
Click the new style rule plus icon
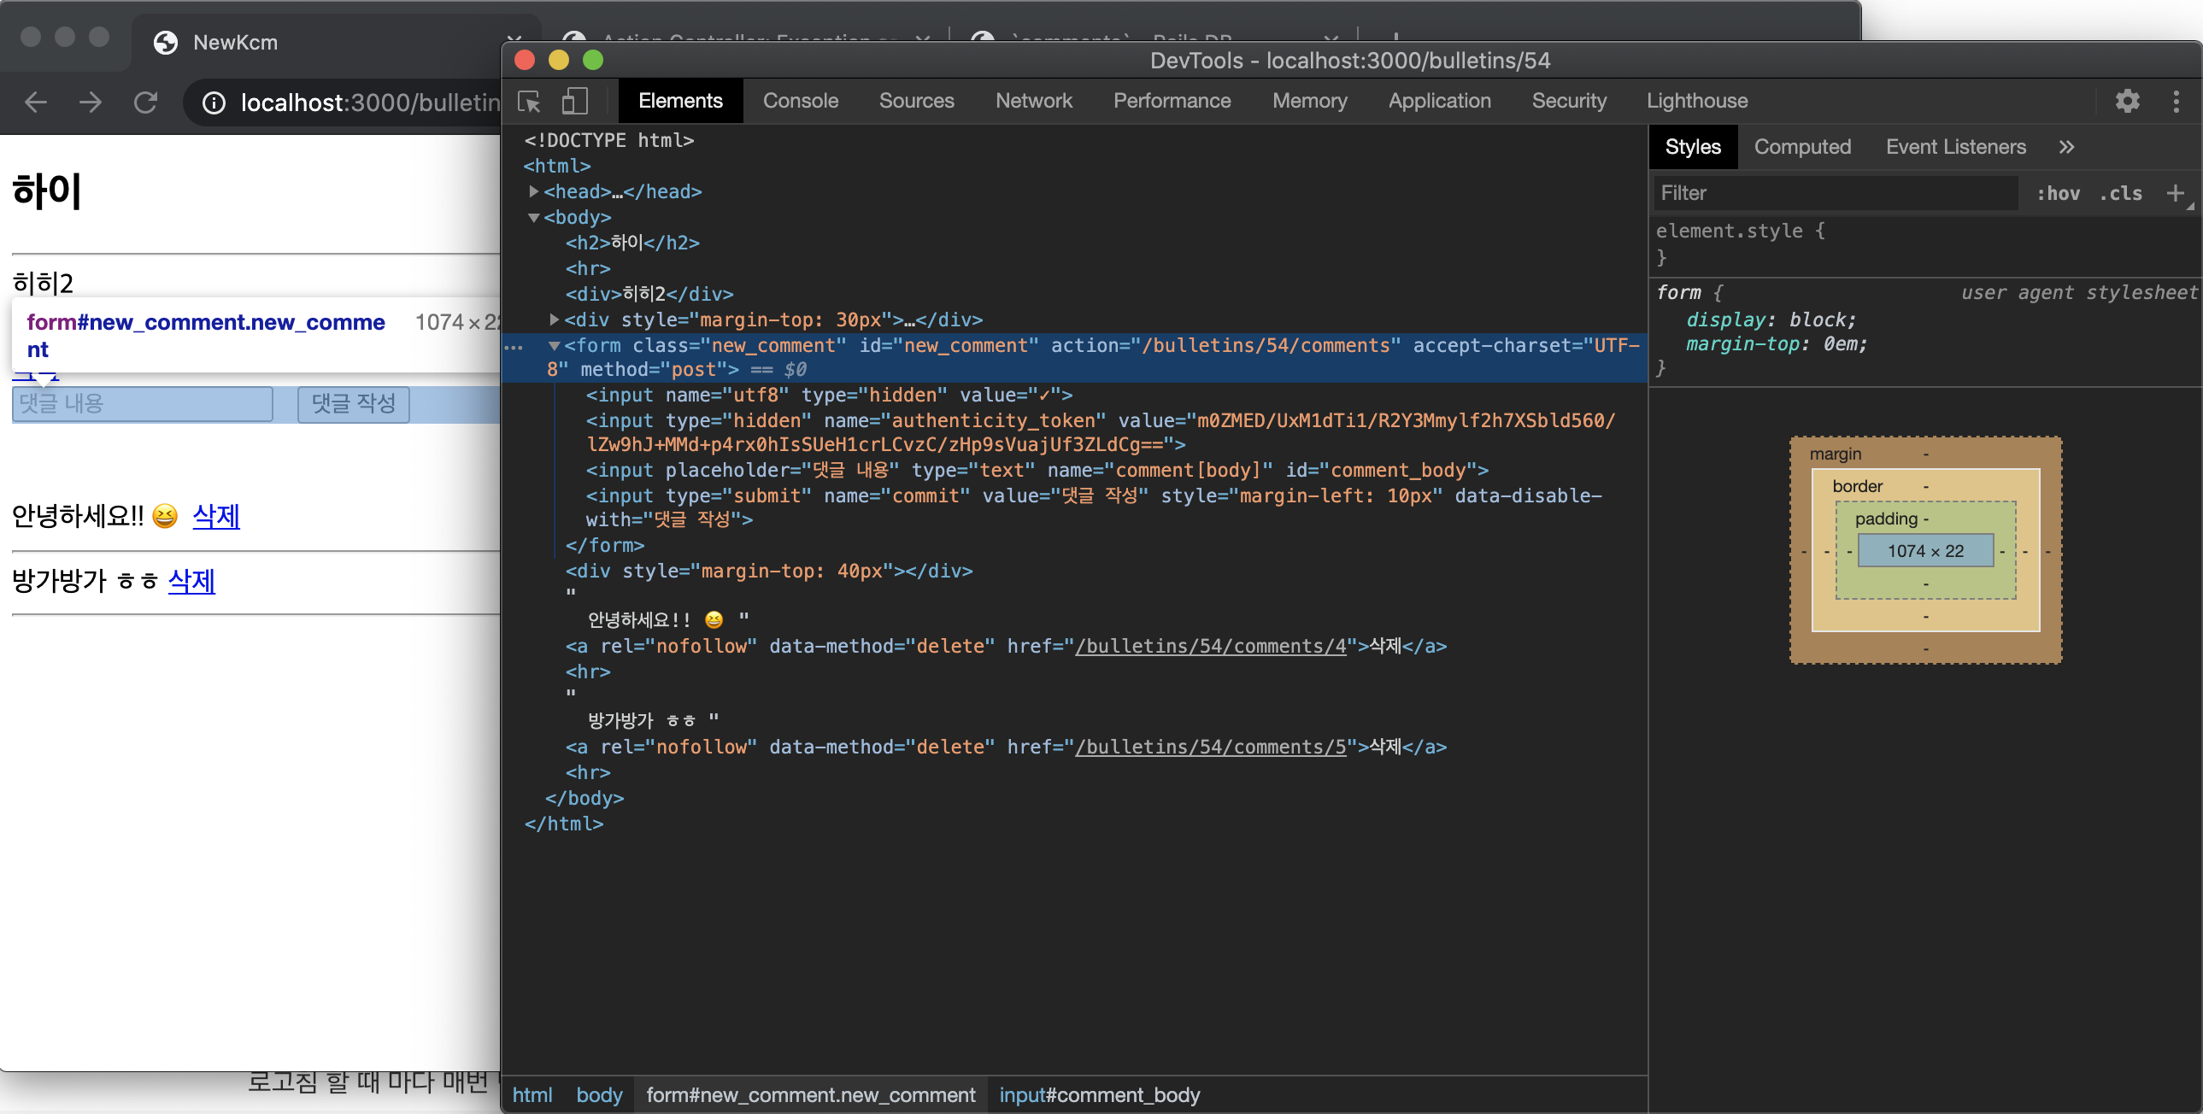click(2175, 193)
